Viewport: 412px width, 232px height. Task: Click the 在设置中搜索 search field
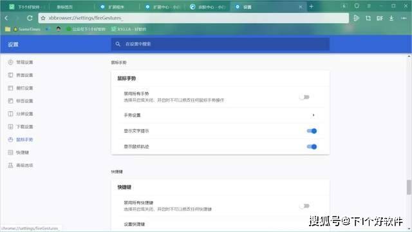pos(220,44)
